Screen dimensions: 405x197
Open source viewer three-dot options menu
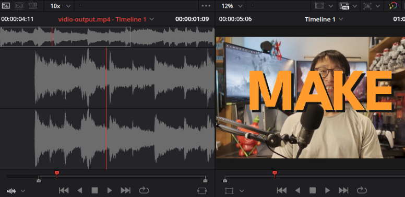pos(206,6)
